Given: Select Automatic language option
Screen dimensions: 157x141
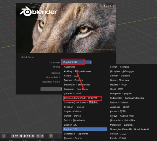Looking at the screenshot, I should pos(85,67).
